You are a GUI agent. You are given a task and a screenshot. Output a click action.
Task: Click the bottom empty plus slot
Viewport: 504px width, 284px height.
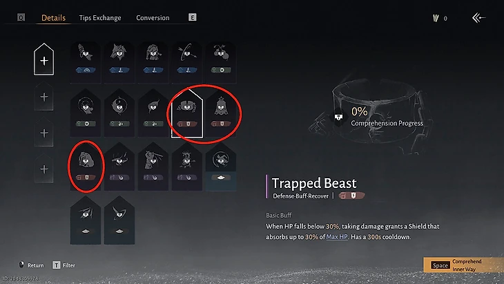click(x=44, y=169)
